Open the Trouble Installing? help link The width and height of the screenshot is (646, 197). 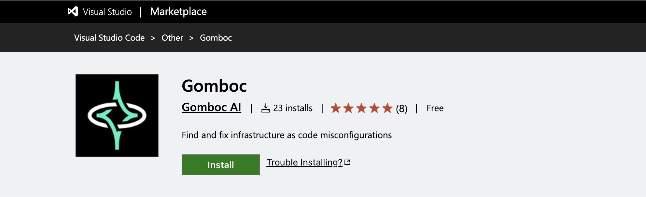point(304,162)
